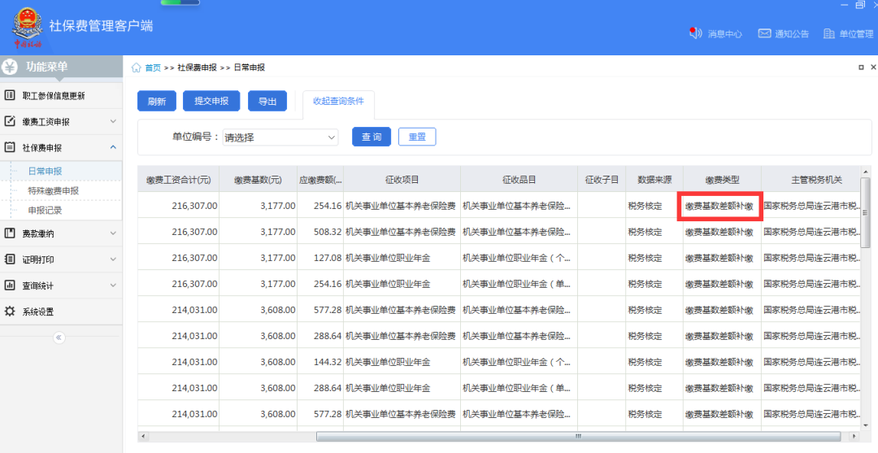The image size is (878, 453).
Task: Click the 导出 button
Action: [267, 102]
